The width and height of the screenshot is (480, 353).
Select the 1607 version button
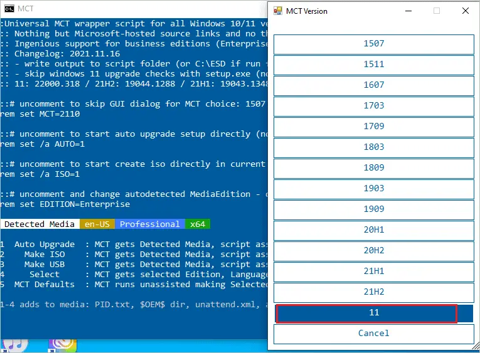pyautogui.click(x=374, y=85)
